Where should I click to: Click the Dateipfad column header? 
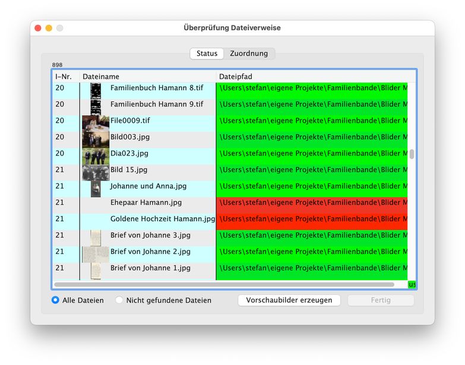(312, 77)
